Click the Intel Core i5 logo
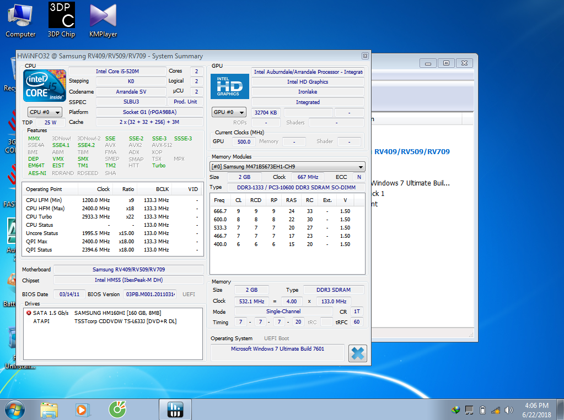Image resolution: width=564 pixels, height=420 pixels. 45,85
